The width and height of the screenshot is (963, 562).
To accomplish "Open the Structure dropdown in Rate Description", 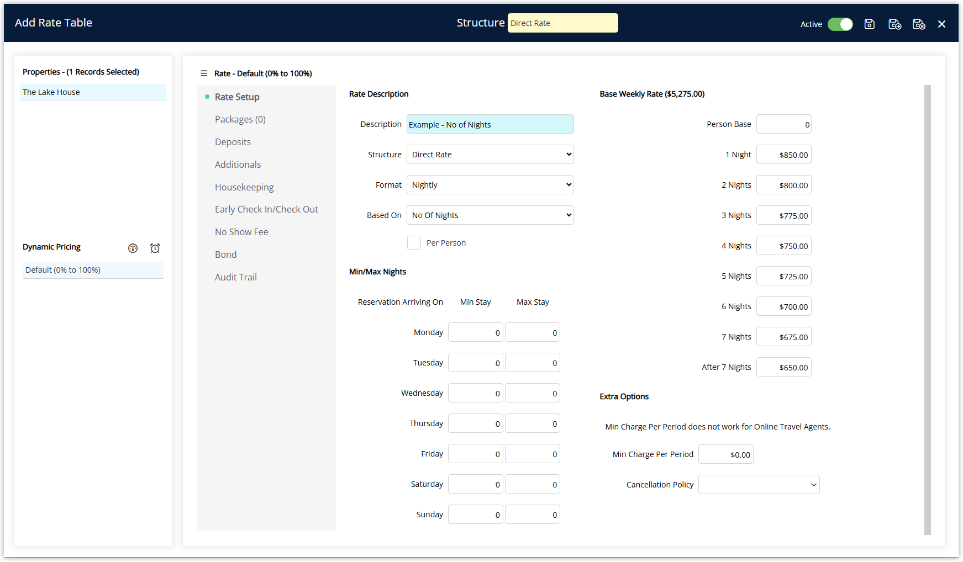I will coord(490,155).
